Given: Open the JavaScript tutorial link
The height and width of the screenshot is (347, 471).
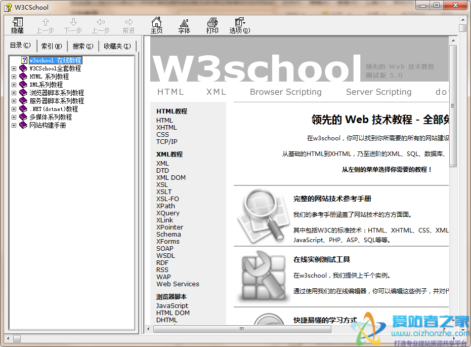Looking at the screenshot, I should click(172, 306).
